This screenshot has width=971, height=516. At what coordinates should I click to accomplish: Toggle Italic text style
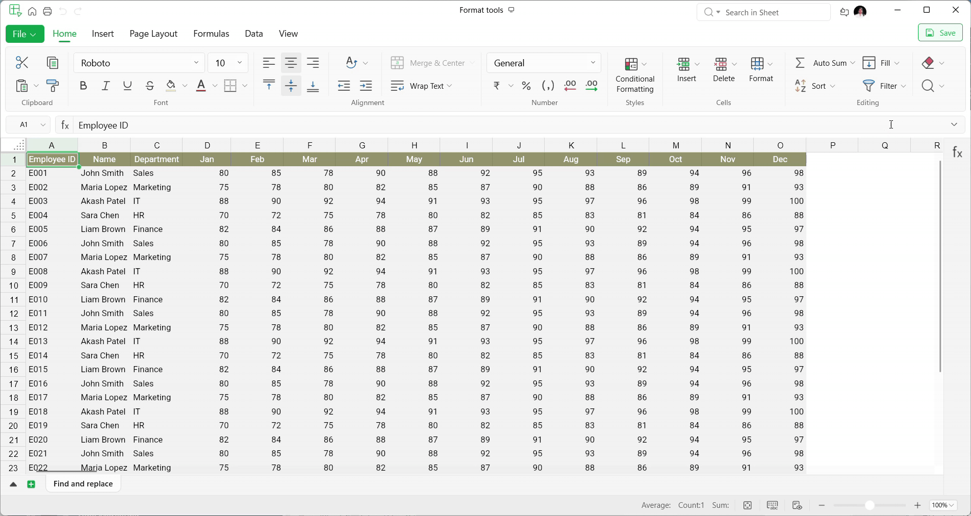click(106, 86)
